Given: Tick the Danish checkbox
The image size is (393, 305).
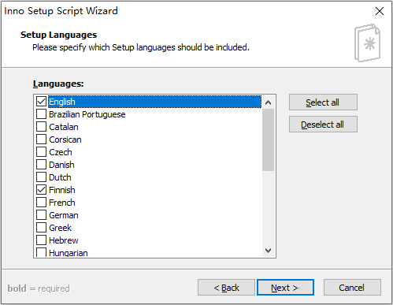Looking at the screenshot, I should click(x=41, y=165).
